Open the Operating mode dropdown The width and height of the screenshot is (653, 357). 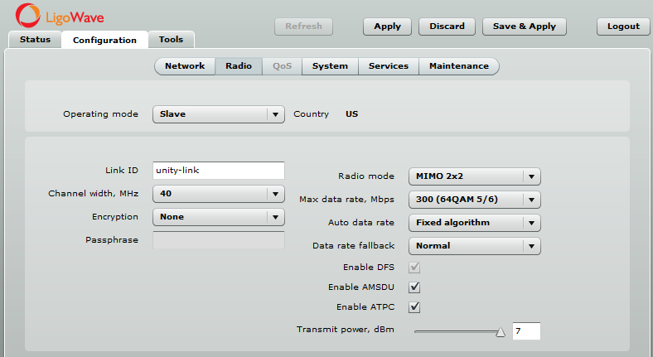tap(218, 114)
